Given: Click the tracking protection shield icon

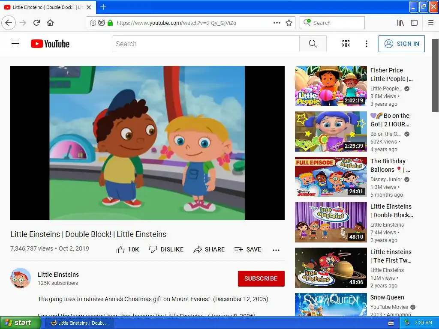Looking at the screenshot, I should point(101,23).
